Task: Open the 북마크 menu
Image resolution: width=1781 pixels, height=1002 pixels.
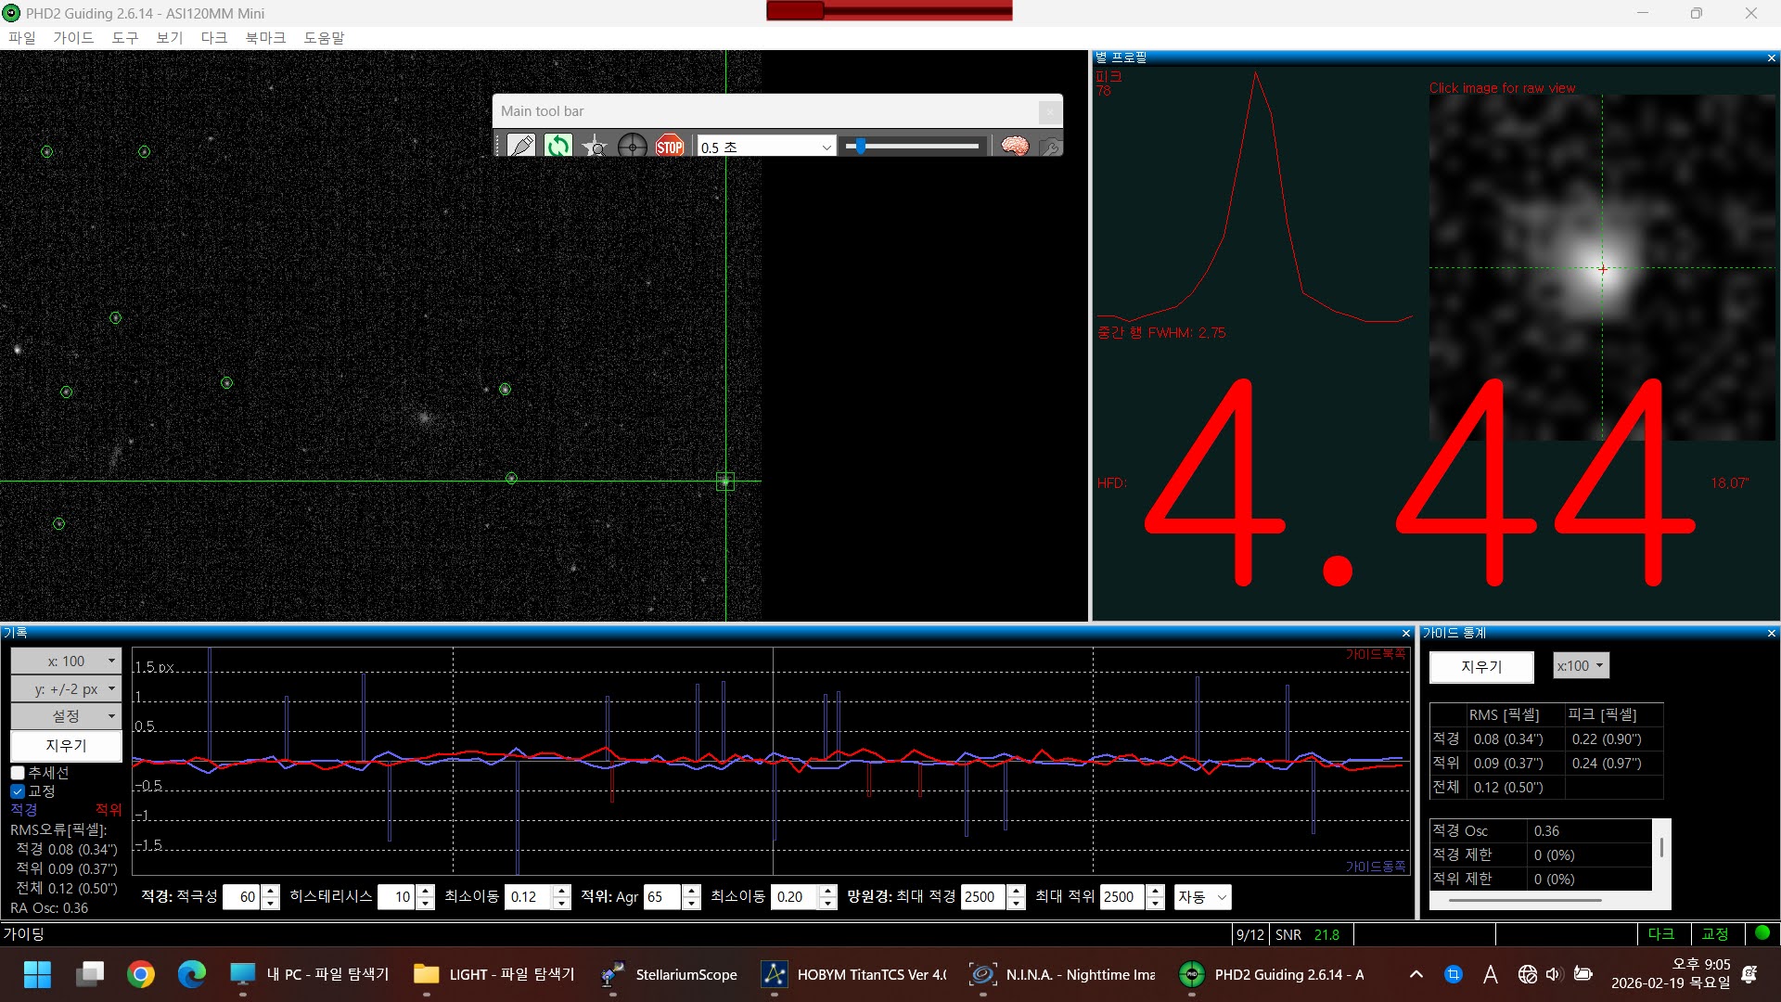Action: click(265, 38)
